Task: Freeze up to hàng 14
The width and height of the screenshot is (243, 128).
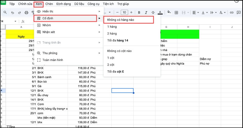Action: [132, 40]
